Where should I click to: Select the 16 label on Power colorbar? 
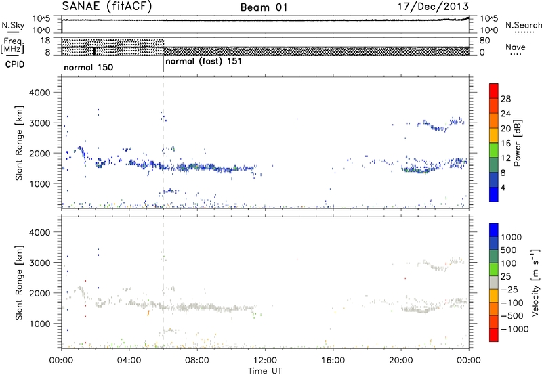click(505, 144)
